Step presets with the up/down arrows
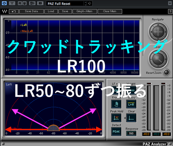173x146 pixels. coord(85,4)
